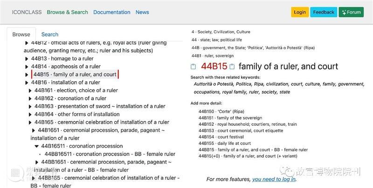Screen dimensions: 373x188
Task: Open detail 44B153 court ceremonial
Action: point(241,131)
